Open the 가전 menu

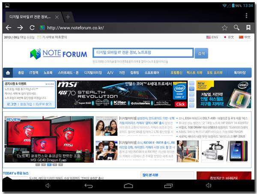(122, 72)
